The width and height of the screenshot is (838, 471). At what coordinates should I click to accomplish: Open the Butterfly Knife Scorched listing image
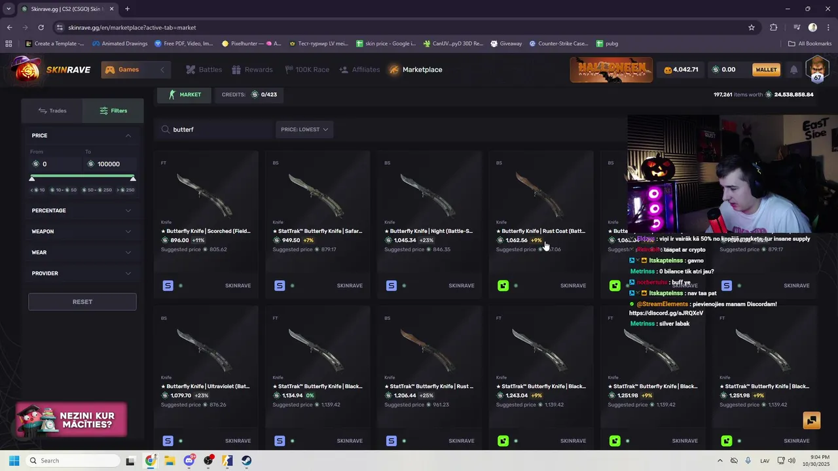point(205,194)
